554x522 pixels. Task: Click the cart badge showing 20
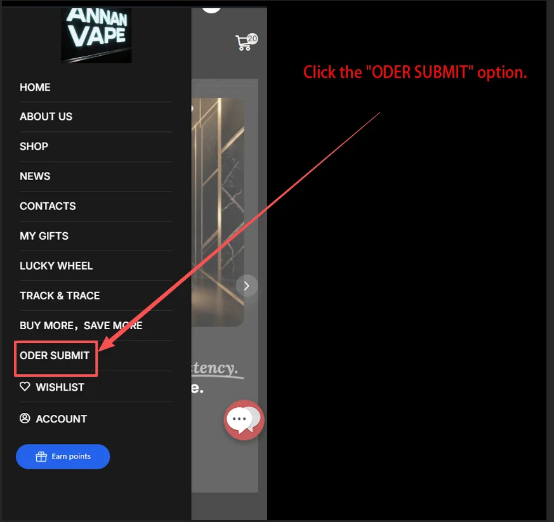click(253, 39)
